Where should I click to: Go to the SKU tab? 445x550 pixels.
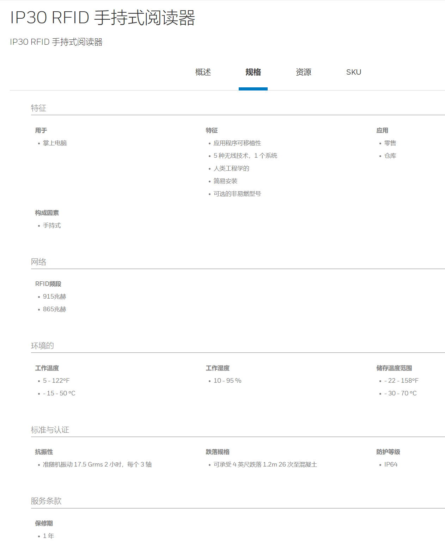point(353,72)
